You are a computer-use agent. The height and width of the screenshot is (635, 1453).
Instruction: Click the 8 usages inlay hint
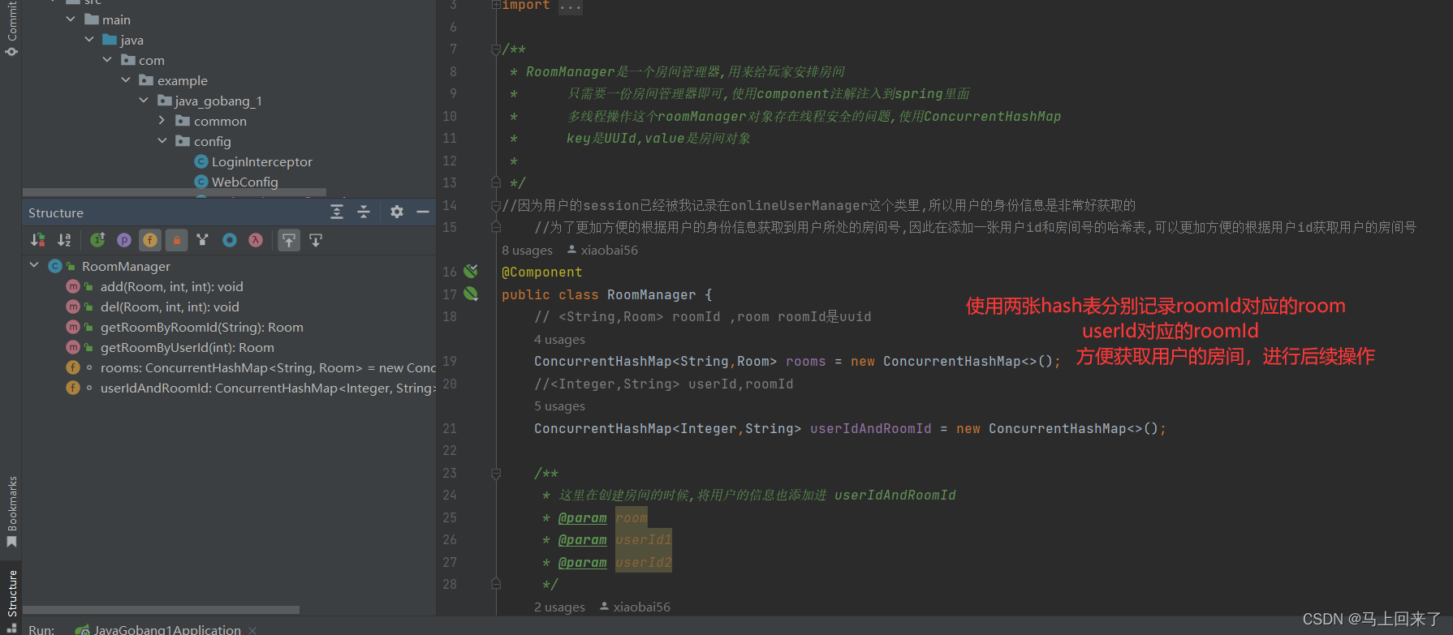click(x=527, y=251)
